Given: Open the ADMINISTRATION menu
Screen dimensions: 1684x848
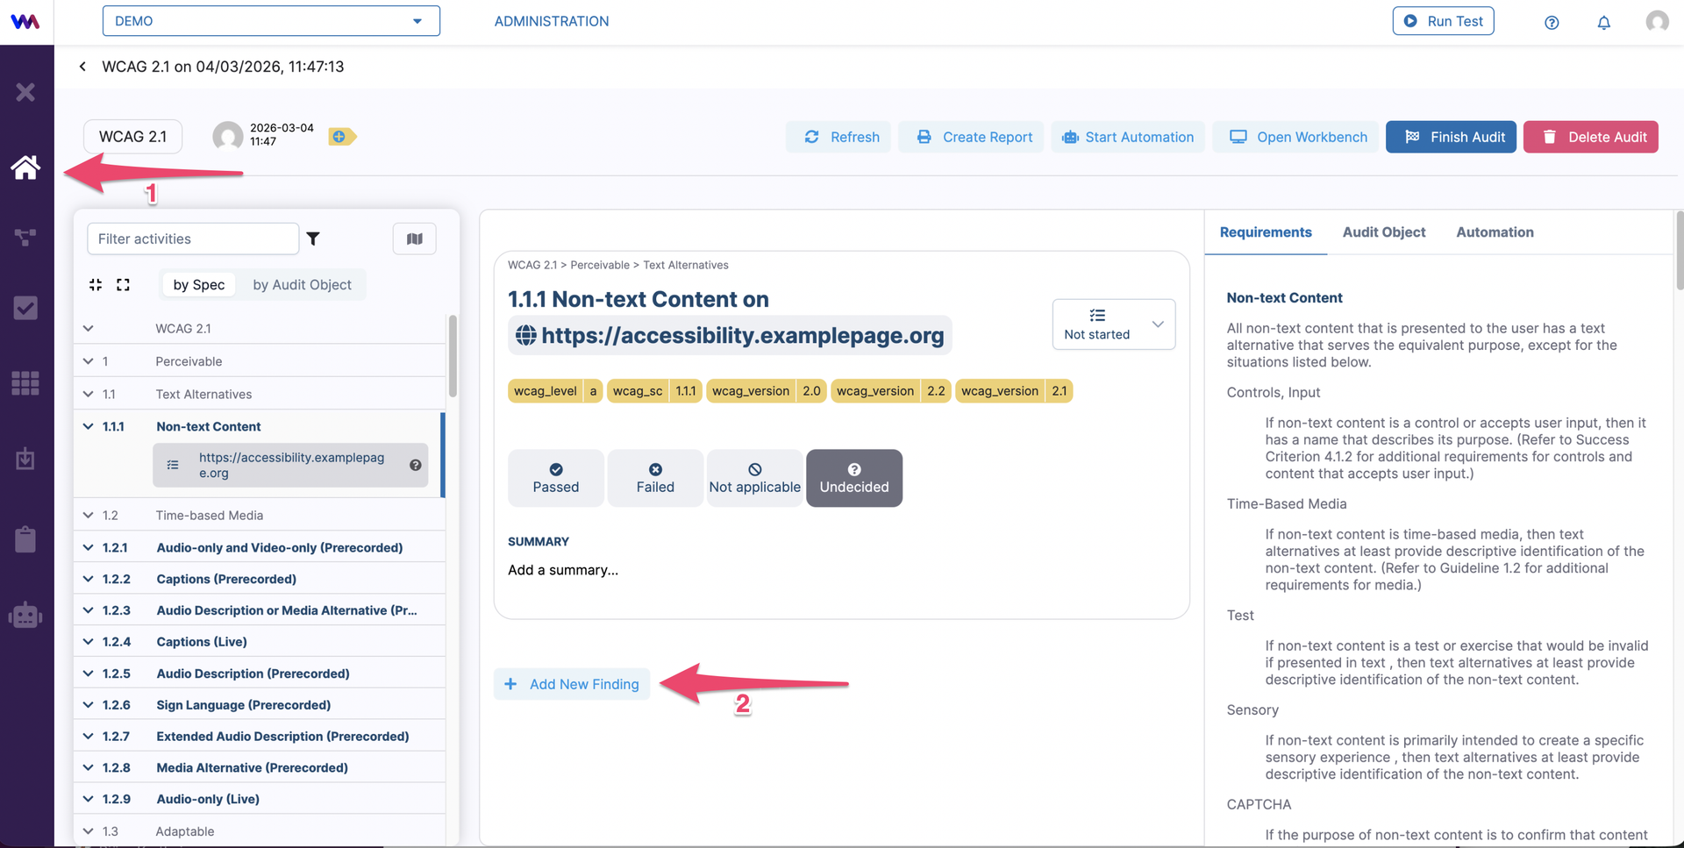Looking at the screenshot, I should [x=552, y=21].
